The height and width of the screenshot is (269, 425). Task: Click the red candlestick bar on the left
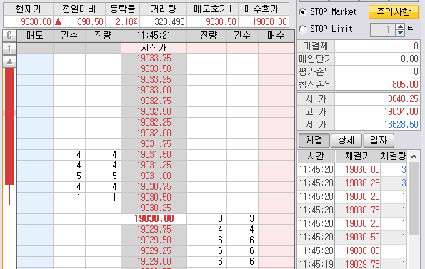click(x=9, y=126)
